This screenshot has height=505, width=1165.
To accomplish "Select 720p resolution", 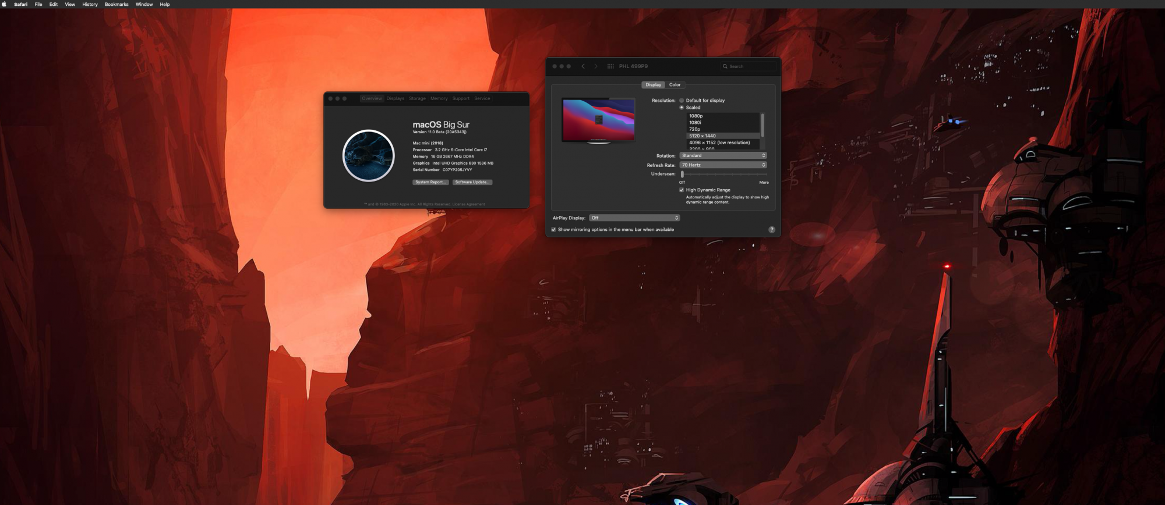I will click(x=723, y=129).
